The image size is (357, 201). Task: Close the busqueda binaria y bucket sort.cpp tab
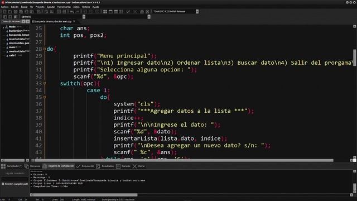tap(74, 21)
